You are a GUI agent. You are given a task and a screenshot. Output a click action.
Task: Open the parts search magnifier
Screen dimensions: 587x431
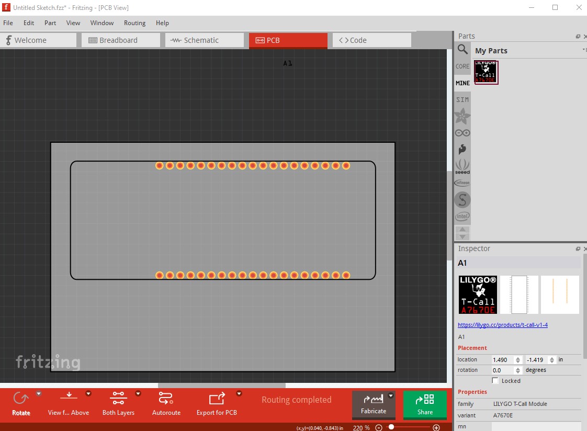(x=462, y=49)
